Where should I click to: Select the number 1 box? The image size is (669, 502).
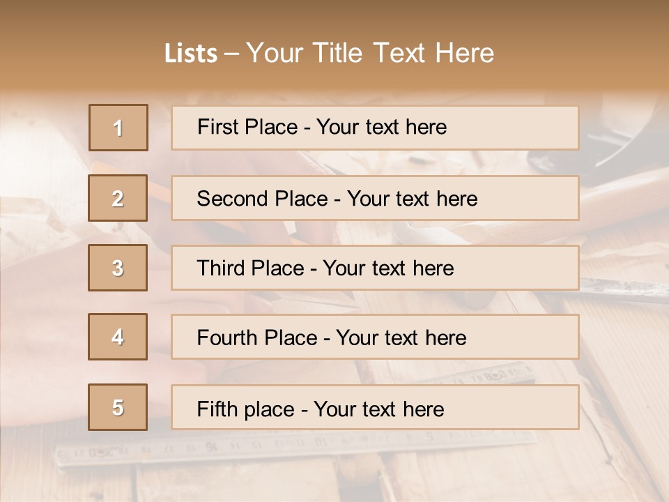point(118,128)
